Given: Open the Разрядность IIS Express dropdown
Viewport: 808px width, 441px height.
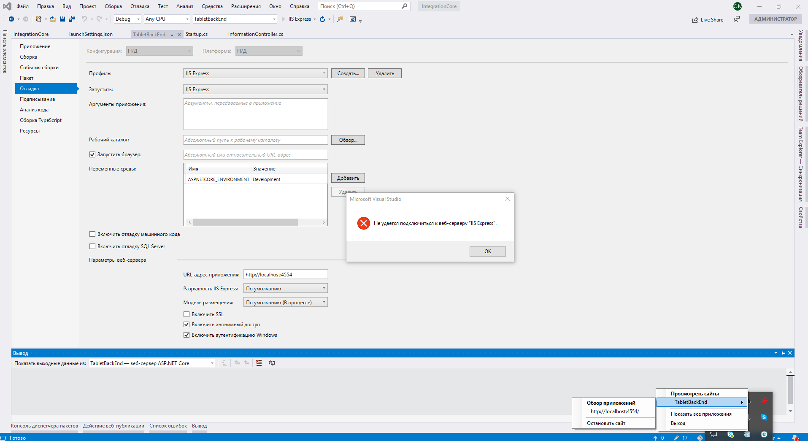Looking at the screenshot, I should (286, 289).
